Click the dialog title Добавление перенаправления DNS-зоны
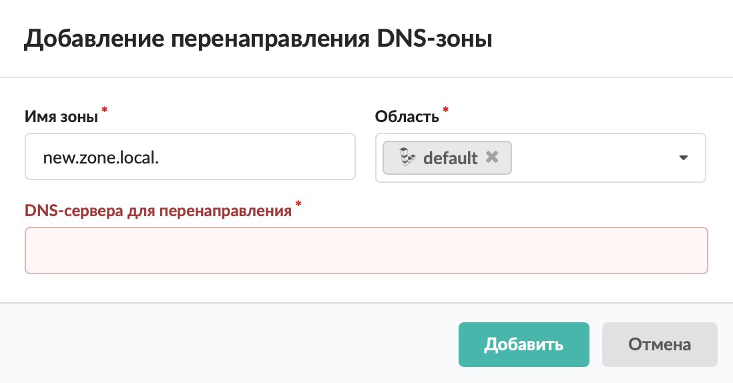The image size is (733, 383). (258, 39)
